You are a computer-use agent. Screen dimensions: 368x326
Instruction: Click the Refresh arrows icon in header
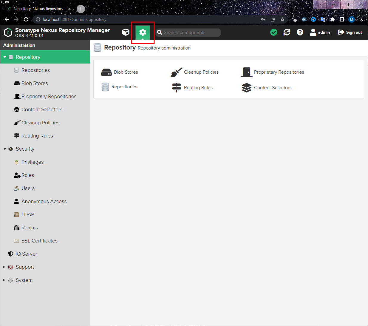click(x=287, y=32)
